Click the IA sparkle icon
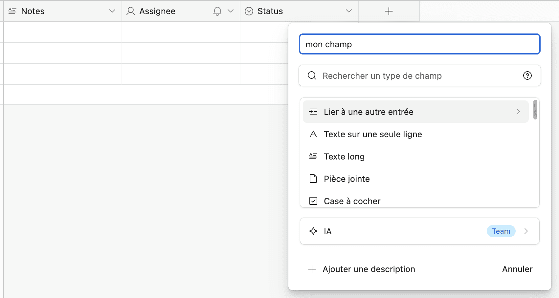The height and width of the screenshot is (298, 559). 313,231
